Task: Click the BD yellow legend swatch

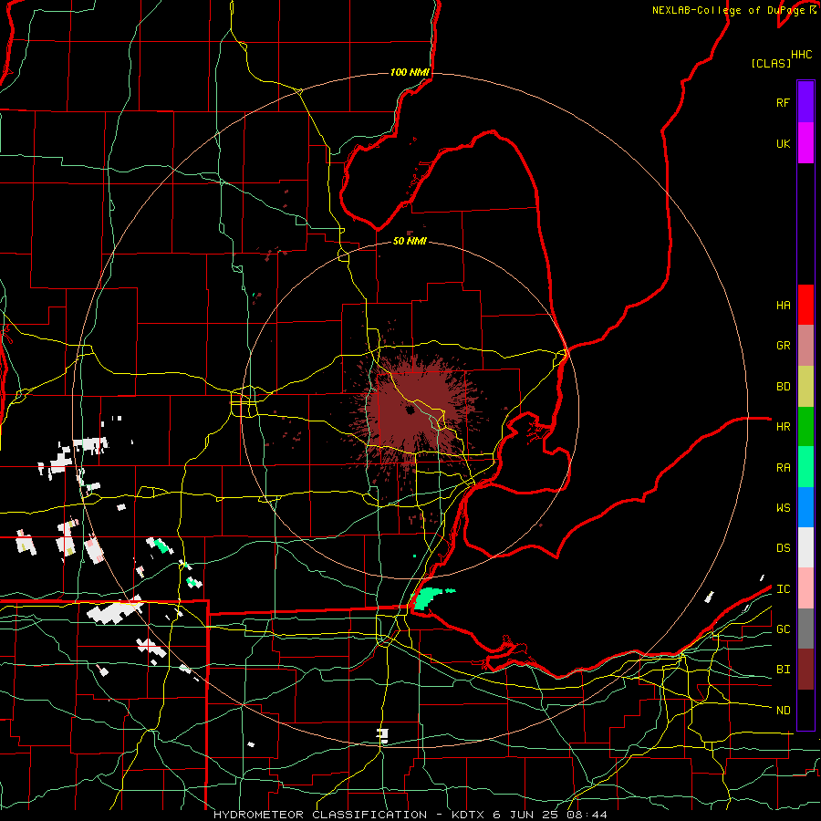Action: (x=805, y=387)
